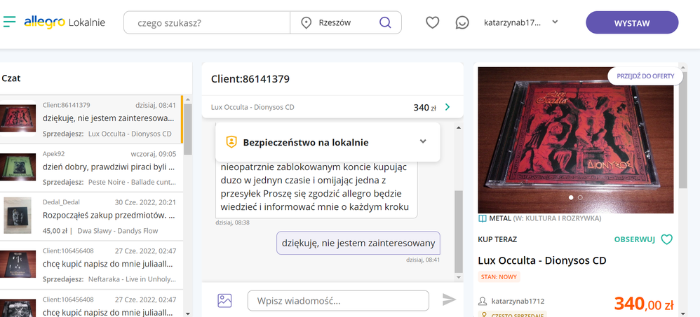Click offer title Lux Occulta - Dionysos CD

pos(542,260)
